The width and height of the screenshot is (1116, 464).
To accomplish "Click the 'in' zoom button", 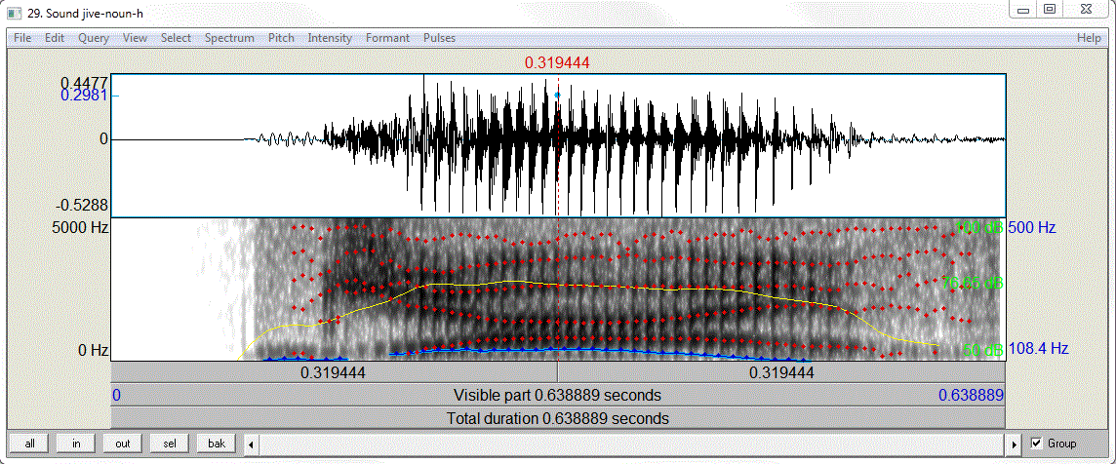I will point(76,444).
